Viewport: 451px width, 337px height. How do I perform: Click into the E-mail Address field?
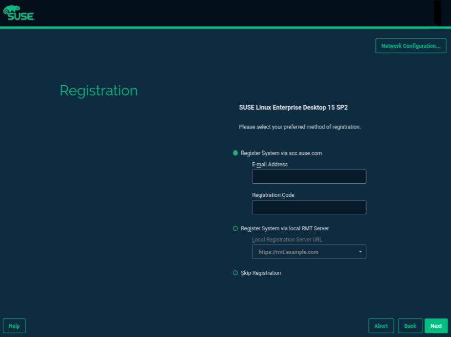point(309,176)
